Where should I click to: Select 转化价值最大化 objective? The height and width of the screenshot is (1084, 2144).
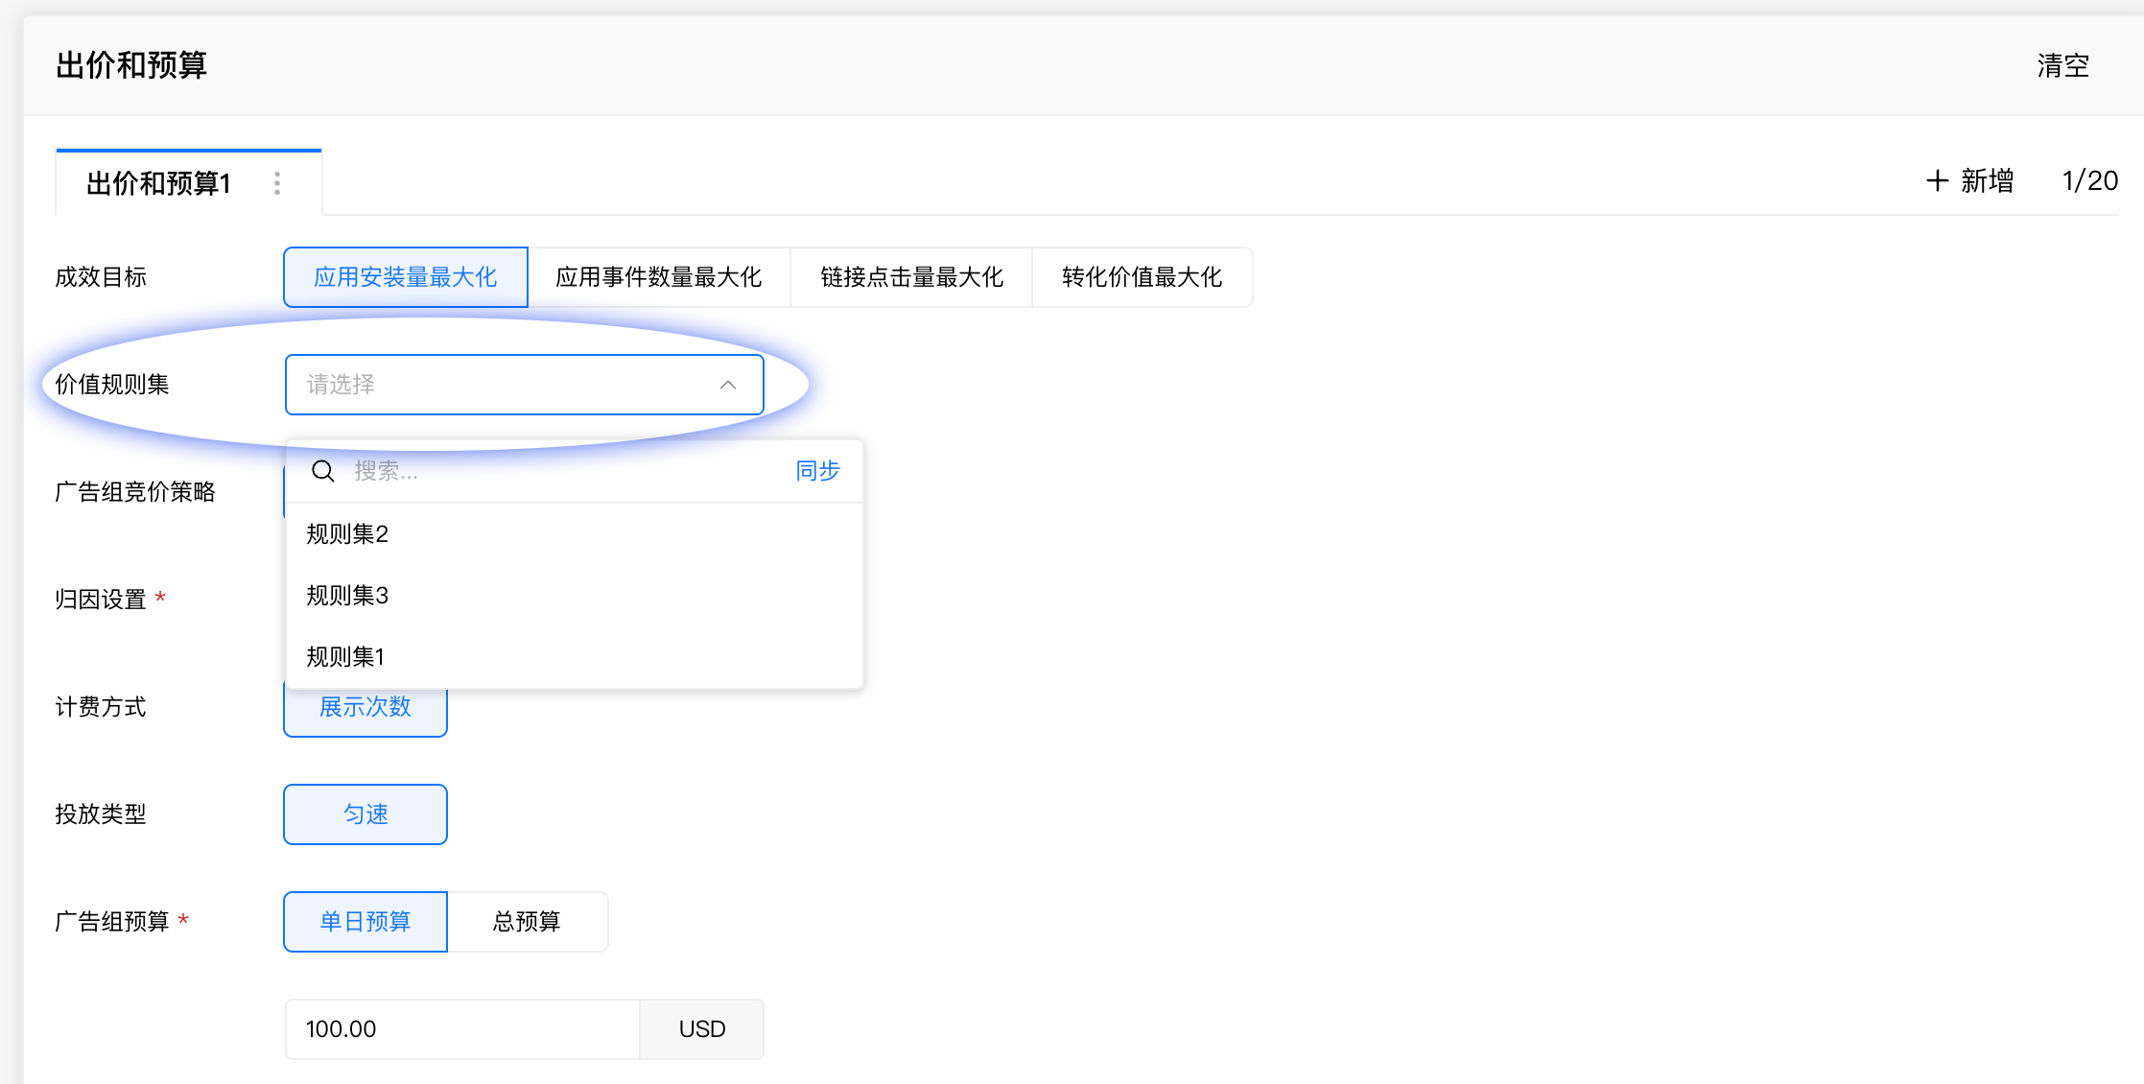[x=1141, y=277]
